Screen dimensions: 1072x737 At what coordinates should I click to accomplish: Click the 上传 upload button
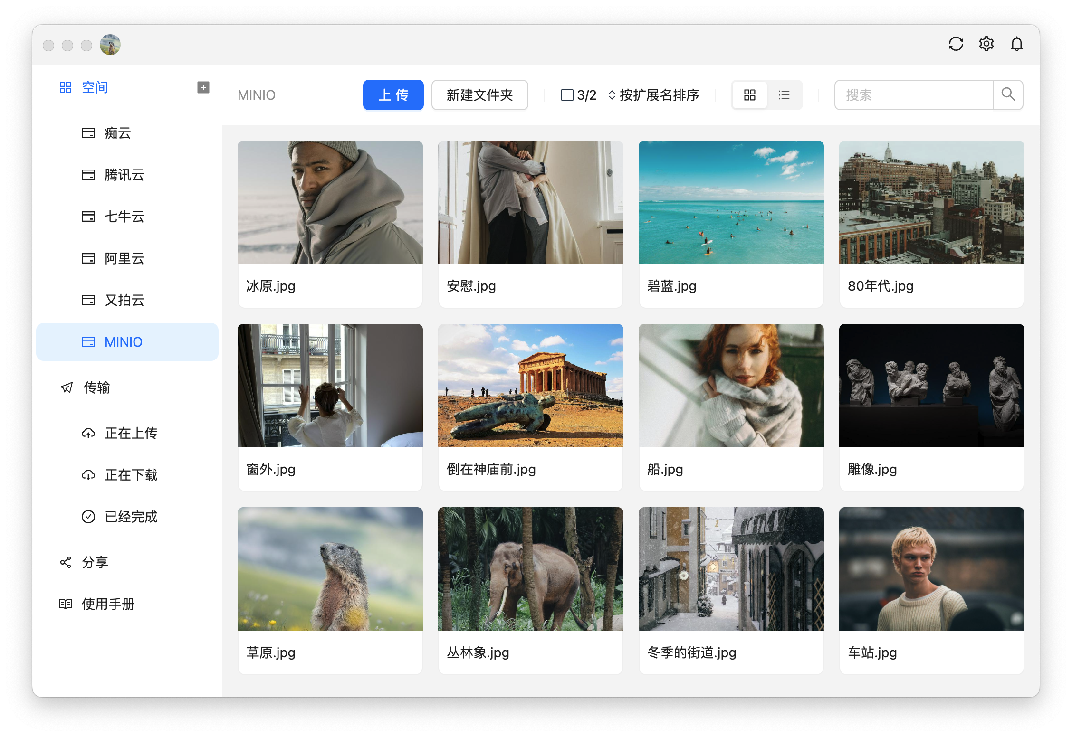[393, 95]
